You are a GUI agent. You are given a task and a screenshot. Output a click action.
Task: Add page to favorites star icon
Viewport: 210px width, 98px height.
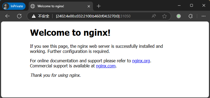tap(164, 16)
